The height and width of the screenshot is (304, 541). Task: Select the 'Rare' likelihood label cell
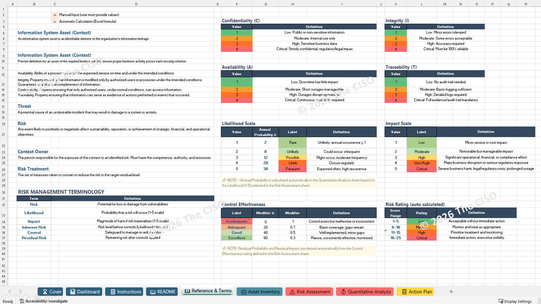293,143
